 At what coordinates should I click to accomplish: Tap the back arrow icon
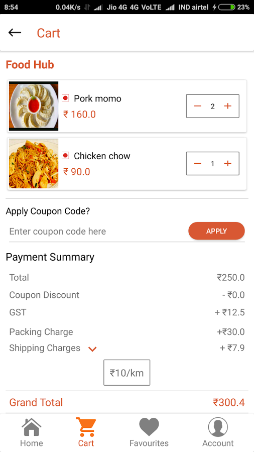pos(15,33)
